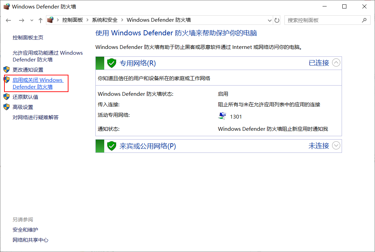Open 允许应用或功能通过 Windows Defender 防火墙

pyautogui.click(x=48, y=56)
